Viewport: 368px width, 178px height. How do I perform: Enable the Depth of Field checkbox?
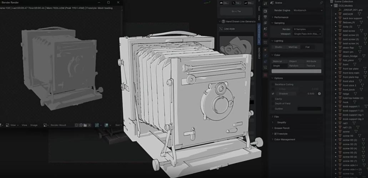(x=273, y=104)
